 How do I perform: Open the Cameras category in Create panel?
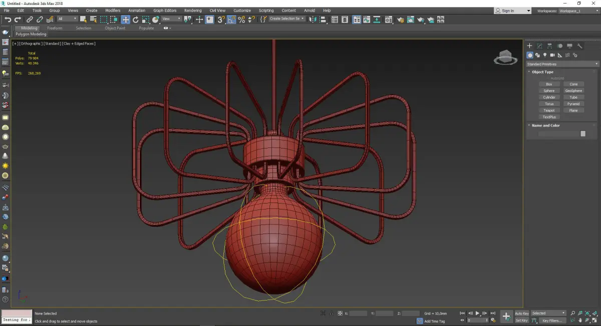point(552,55)
